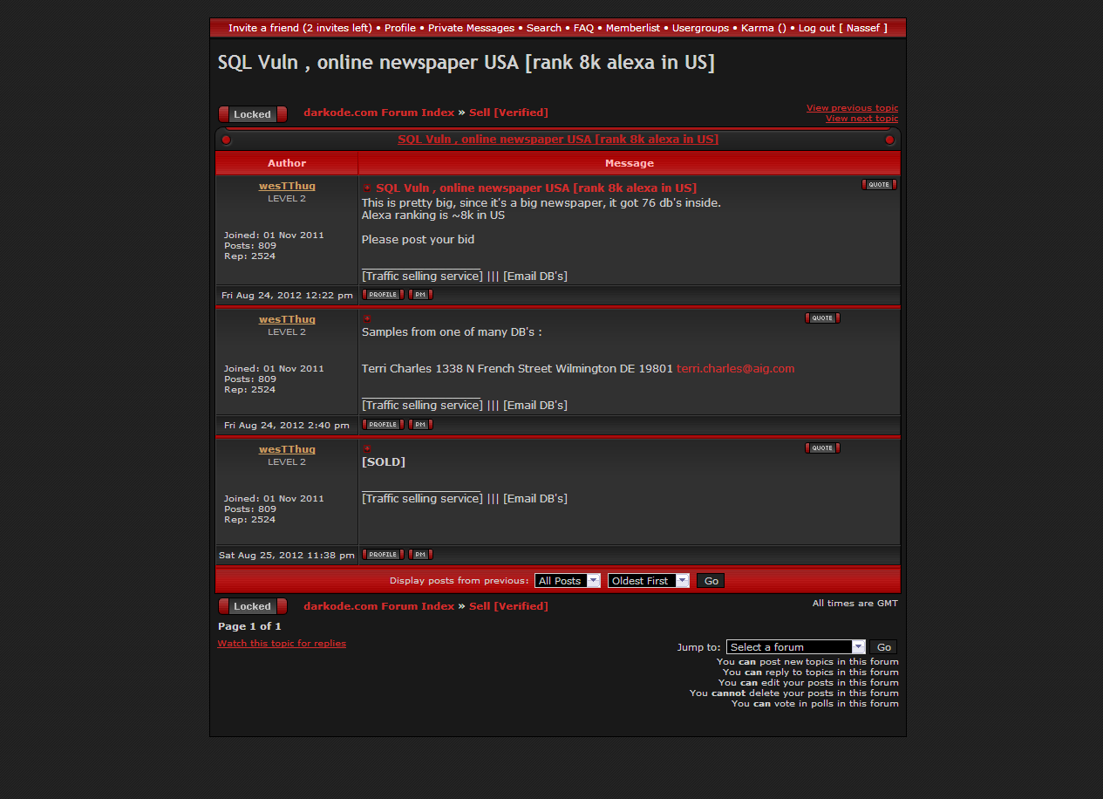
Task: Send PM from the 11:38 pm post
Action: [x=420, y=555]
